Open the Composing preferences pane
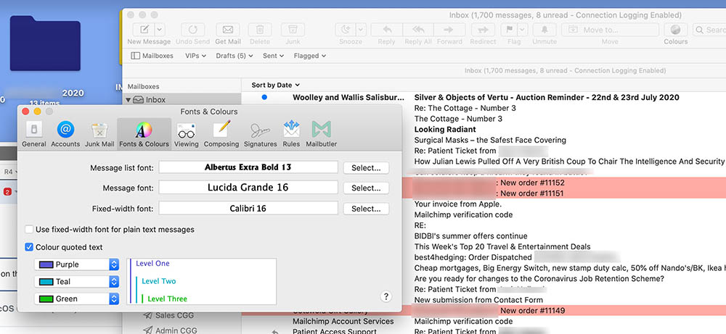The height and width of the screenshot is (334, 726). 221,134
